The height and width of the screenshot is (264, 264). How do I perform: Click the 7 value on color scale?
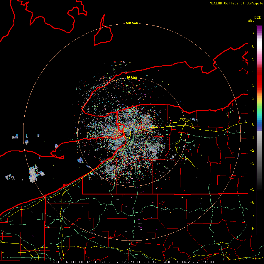click(253, 33)
